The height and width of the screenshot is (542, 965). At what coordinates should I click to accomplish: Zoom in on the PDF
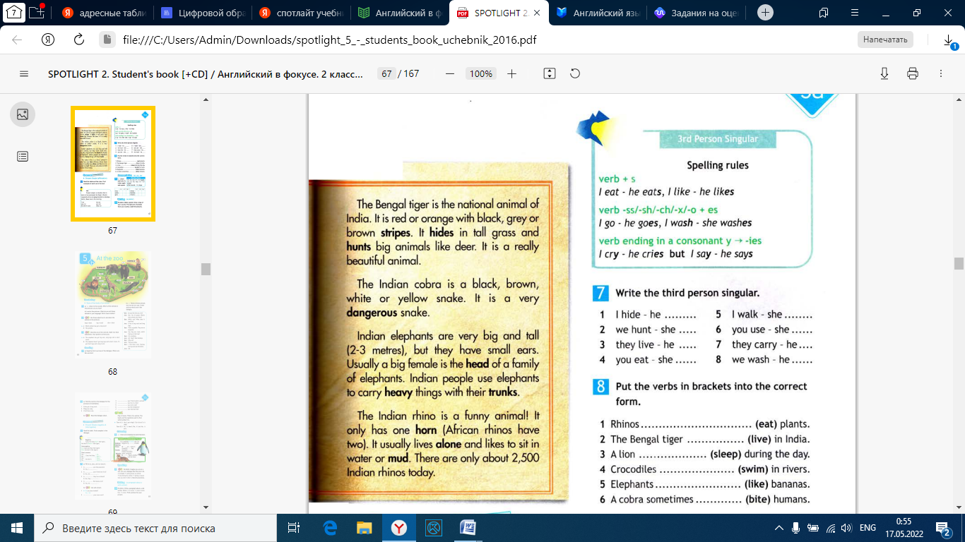point(512,73)
